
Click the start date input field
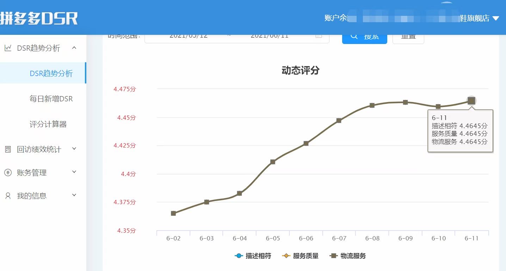[x=188, y=36]
